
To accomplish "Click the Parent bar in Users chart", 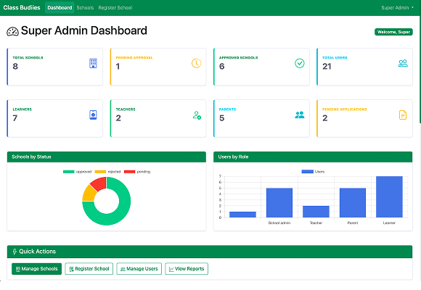I will 353,202.
